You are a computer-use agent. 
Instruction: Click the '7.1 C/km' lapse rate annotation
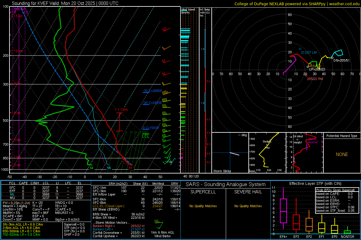[121, 109]
